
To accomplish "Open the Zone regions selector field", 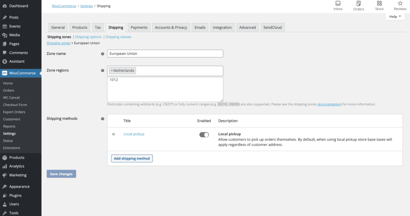I will coord(165,71).
